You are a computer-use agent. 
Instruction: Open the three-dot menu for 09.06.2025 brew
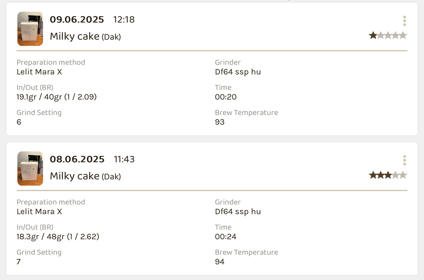click(x=404, y=21)
